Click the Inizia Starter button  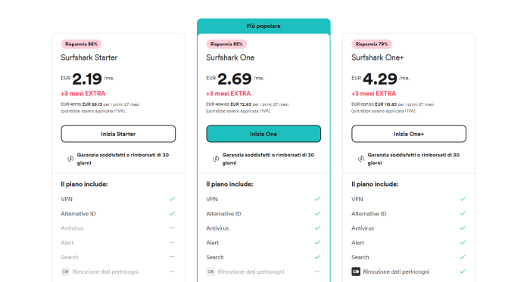[x=118, y=134]
